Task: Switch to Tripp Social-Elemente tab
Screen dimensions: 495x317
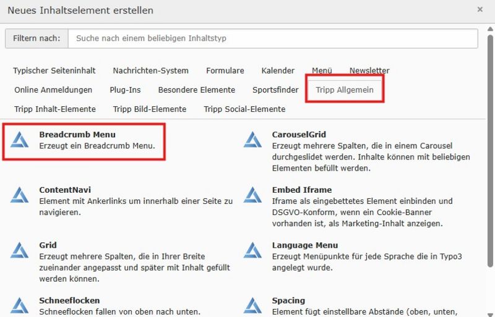Action: click(x=244, y=109)
